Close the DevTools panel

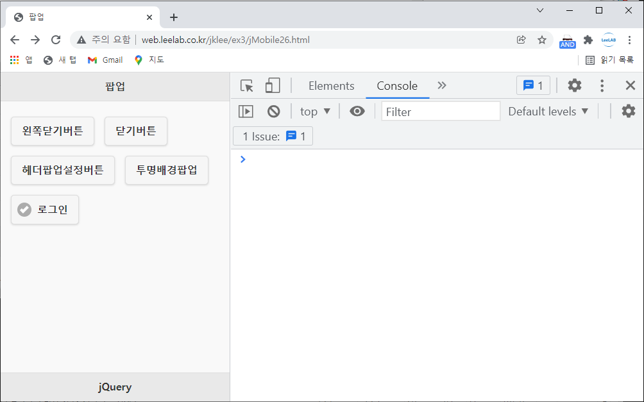click(630, 85)
